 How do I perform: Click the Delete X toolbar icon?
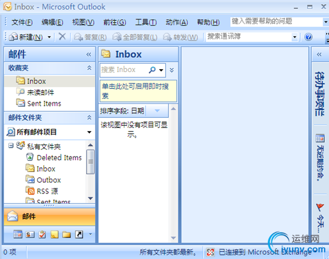tap(62, 37)
